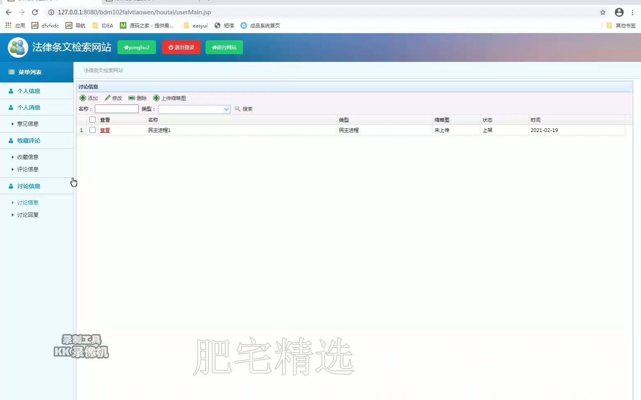Click the red 退出登录 logout button
Image resolution: width=641 pixels, height=400 pixels.
point(181,47)
